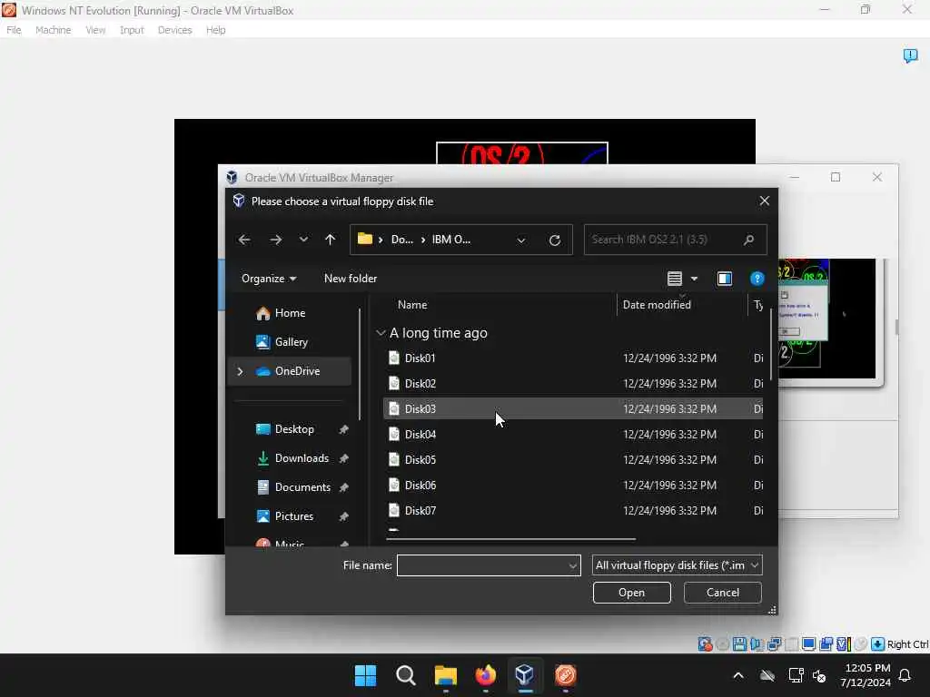Expand the File name history dropdown
The image size is (930, 697).
[573, 565]
